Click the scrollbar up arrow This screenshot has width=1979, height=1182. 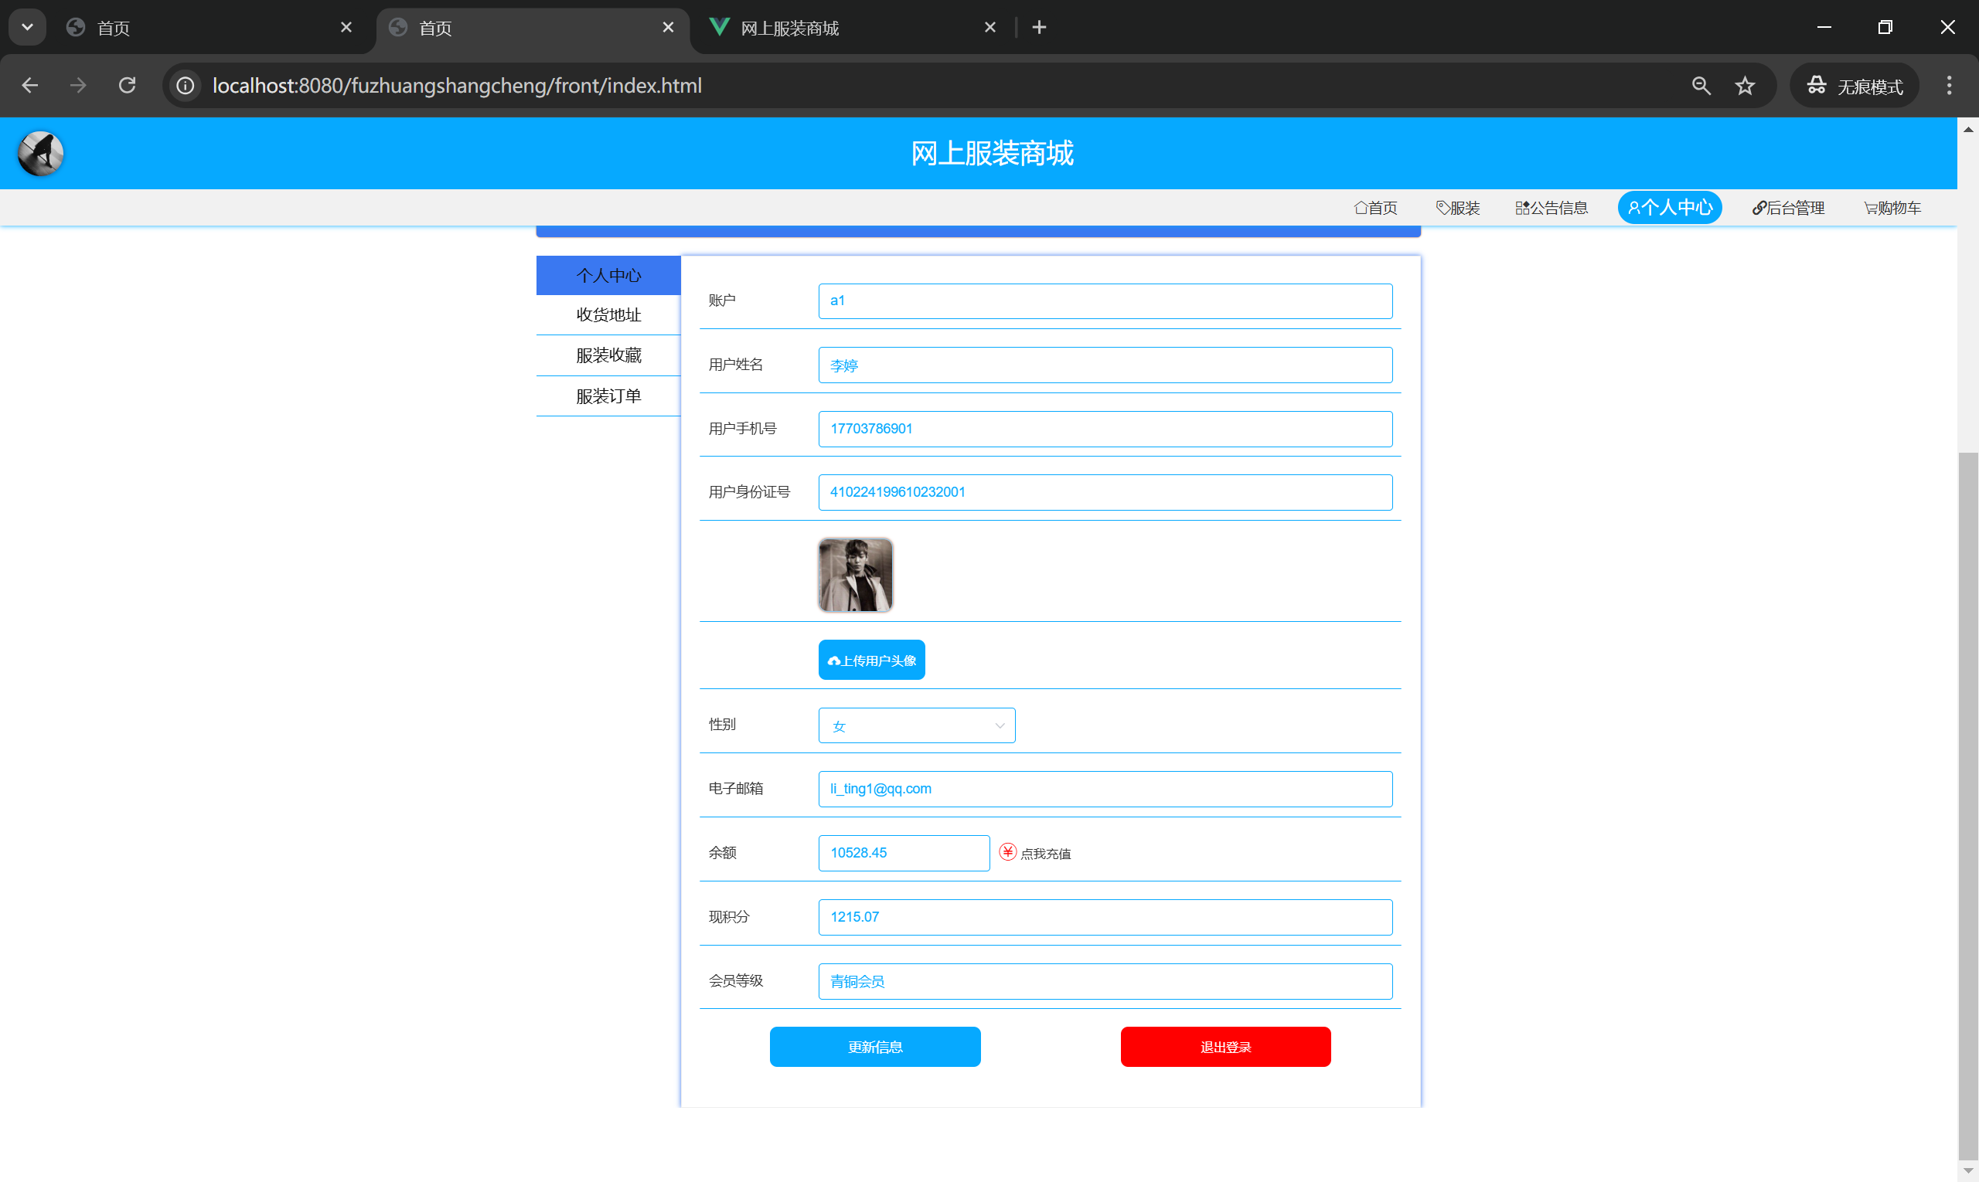[1969, 129]
